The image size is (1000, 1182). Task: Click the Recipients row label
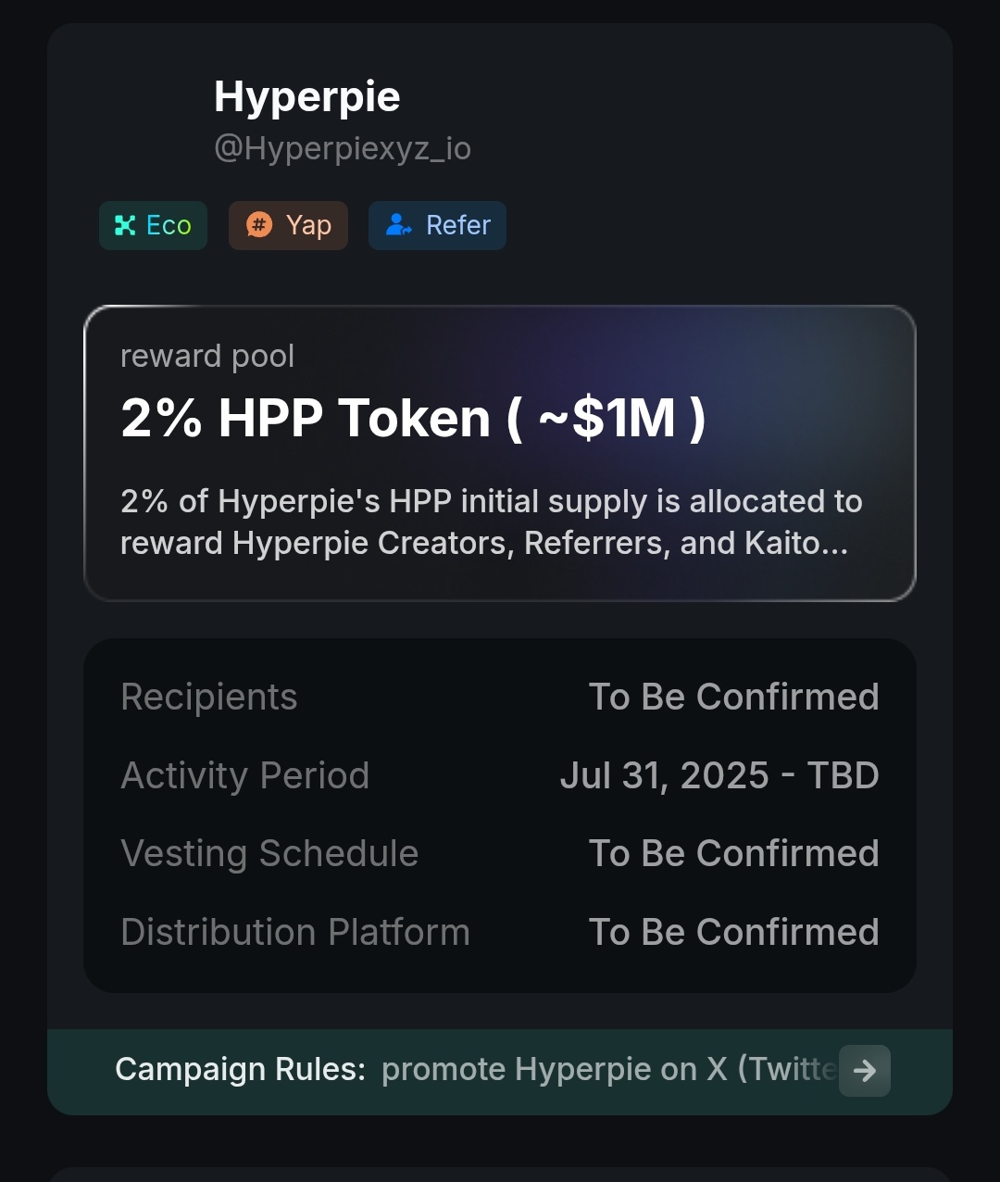point(209,697)
